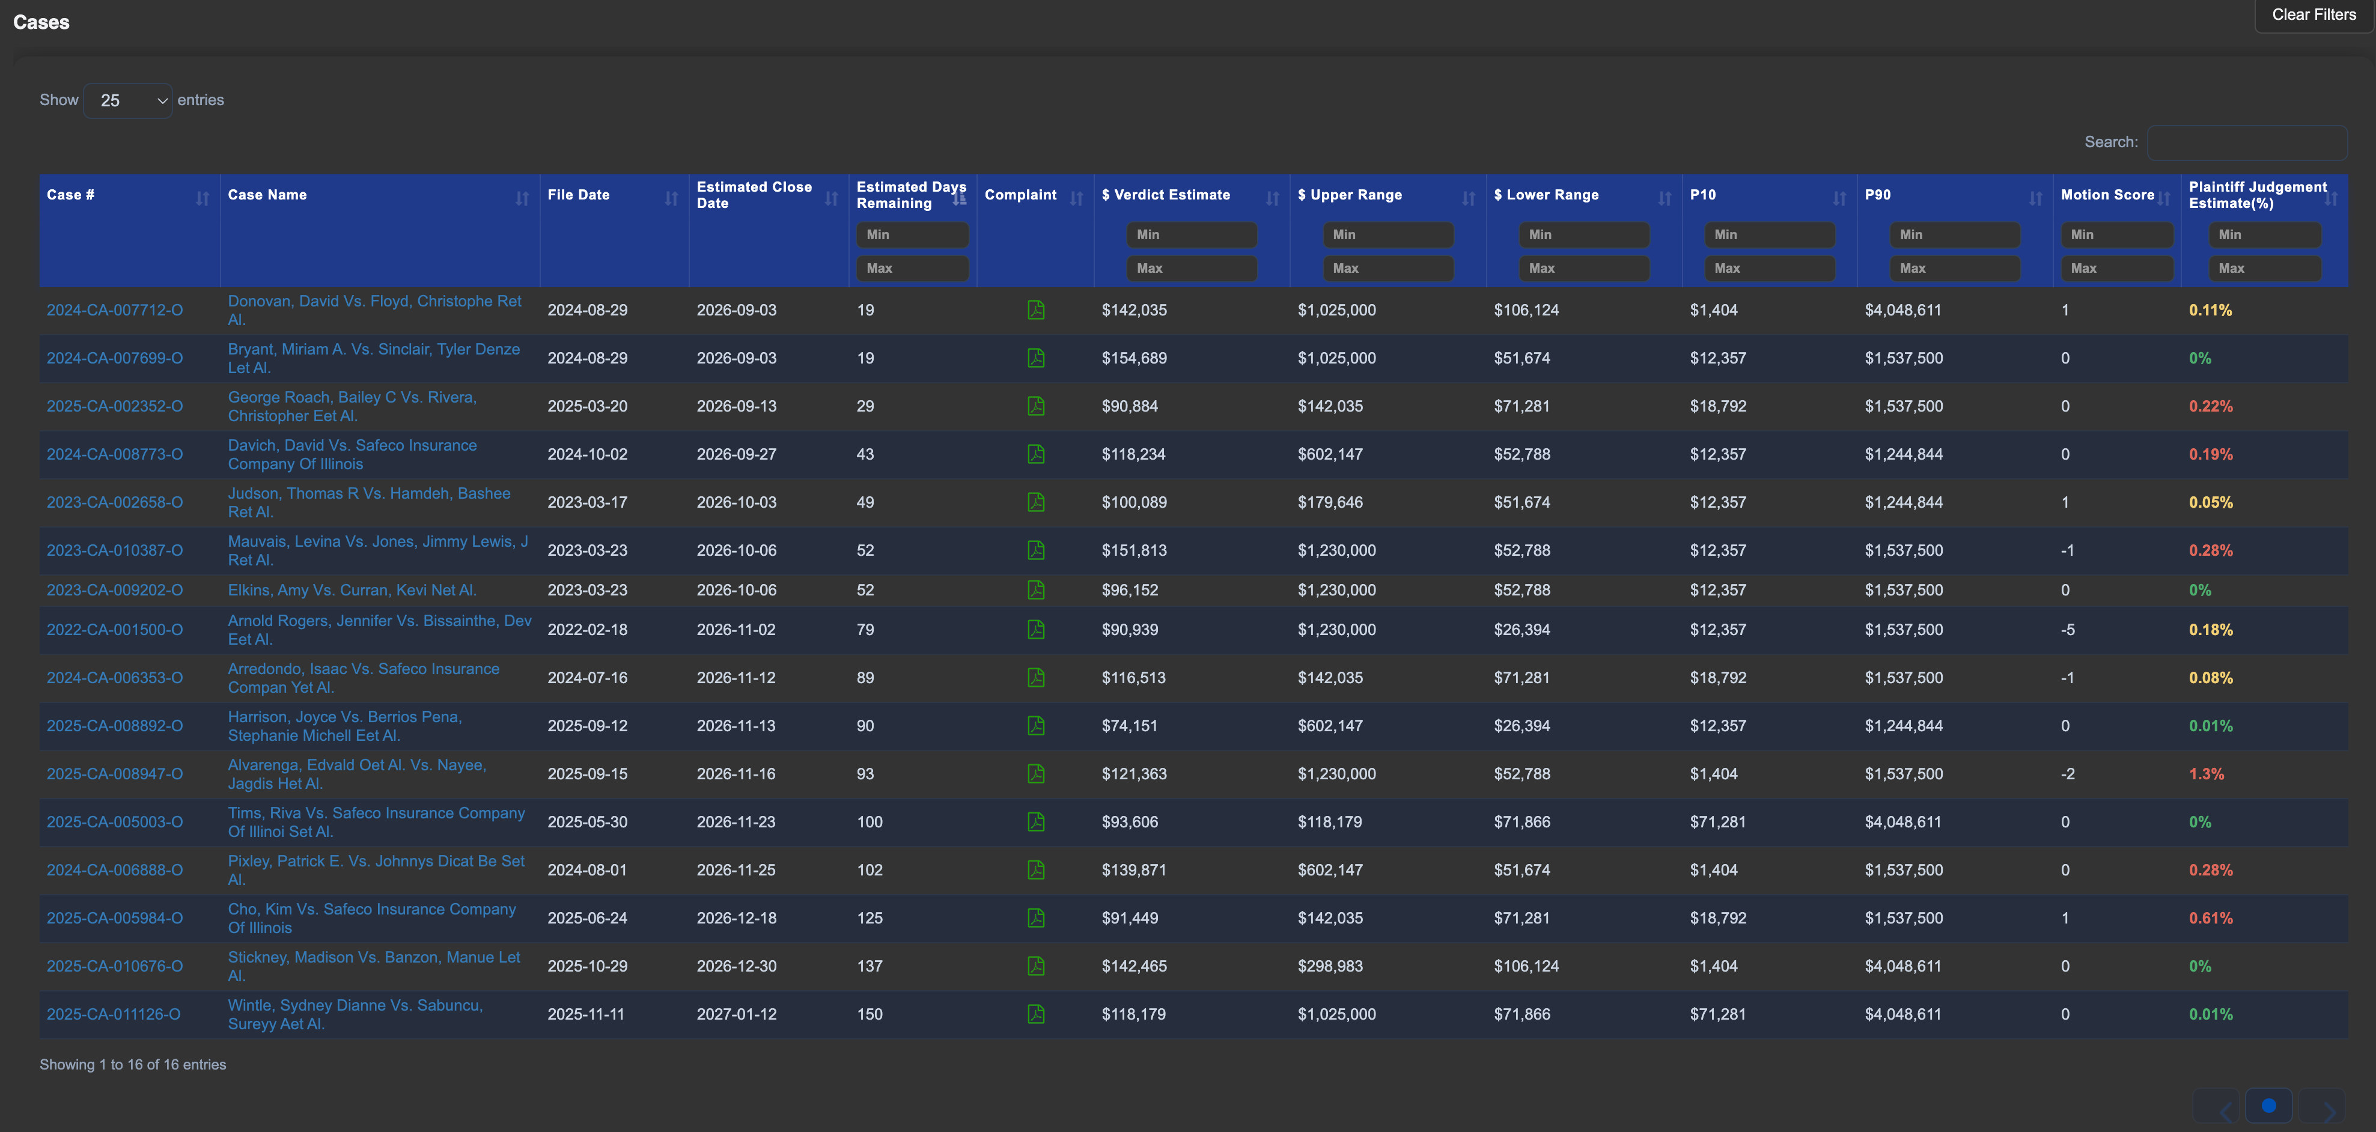The image size is (2376, 1132).
Task: Open complaint PDF for case 2024-CA-008773-O
Action: 1036,454
